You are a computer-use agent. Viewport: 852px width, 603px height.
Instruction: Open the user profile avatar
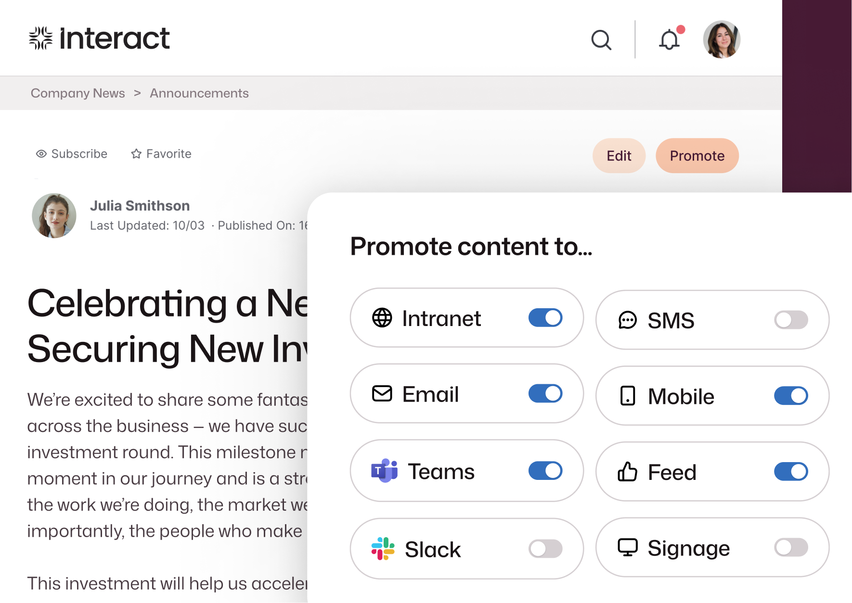click(x=722, y=39)
